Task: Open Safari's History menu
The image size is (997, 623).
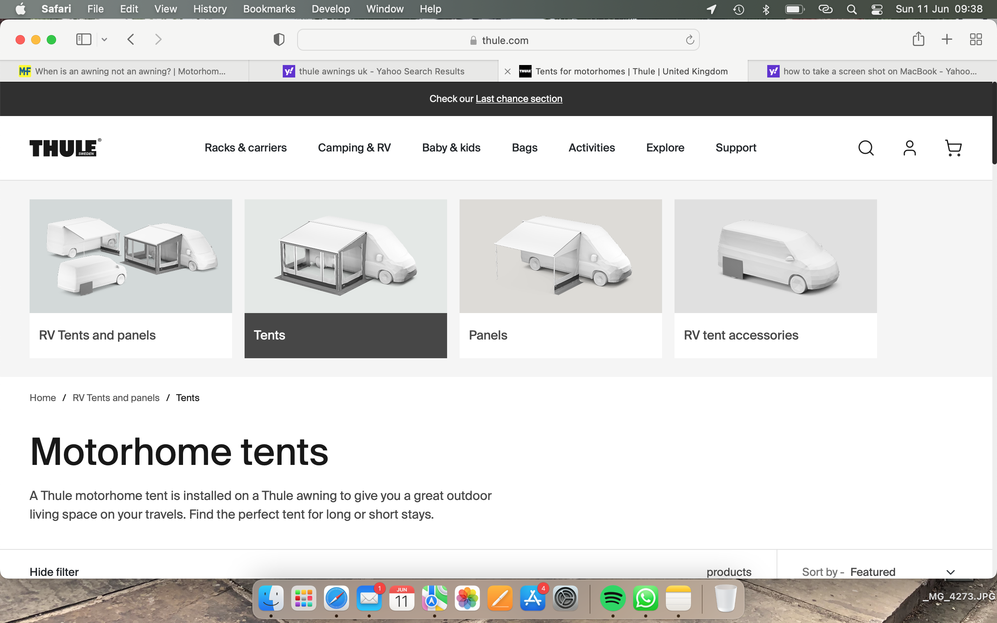Action: (x=210, y=9)
